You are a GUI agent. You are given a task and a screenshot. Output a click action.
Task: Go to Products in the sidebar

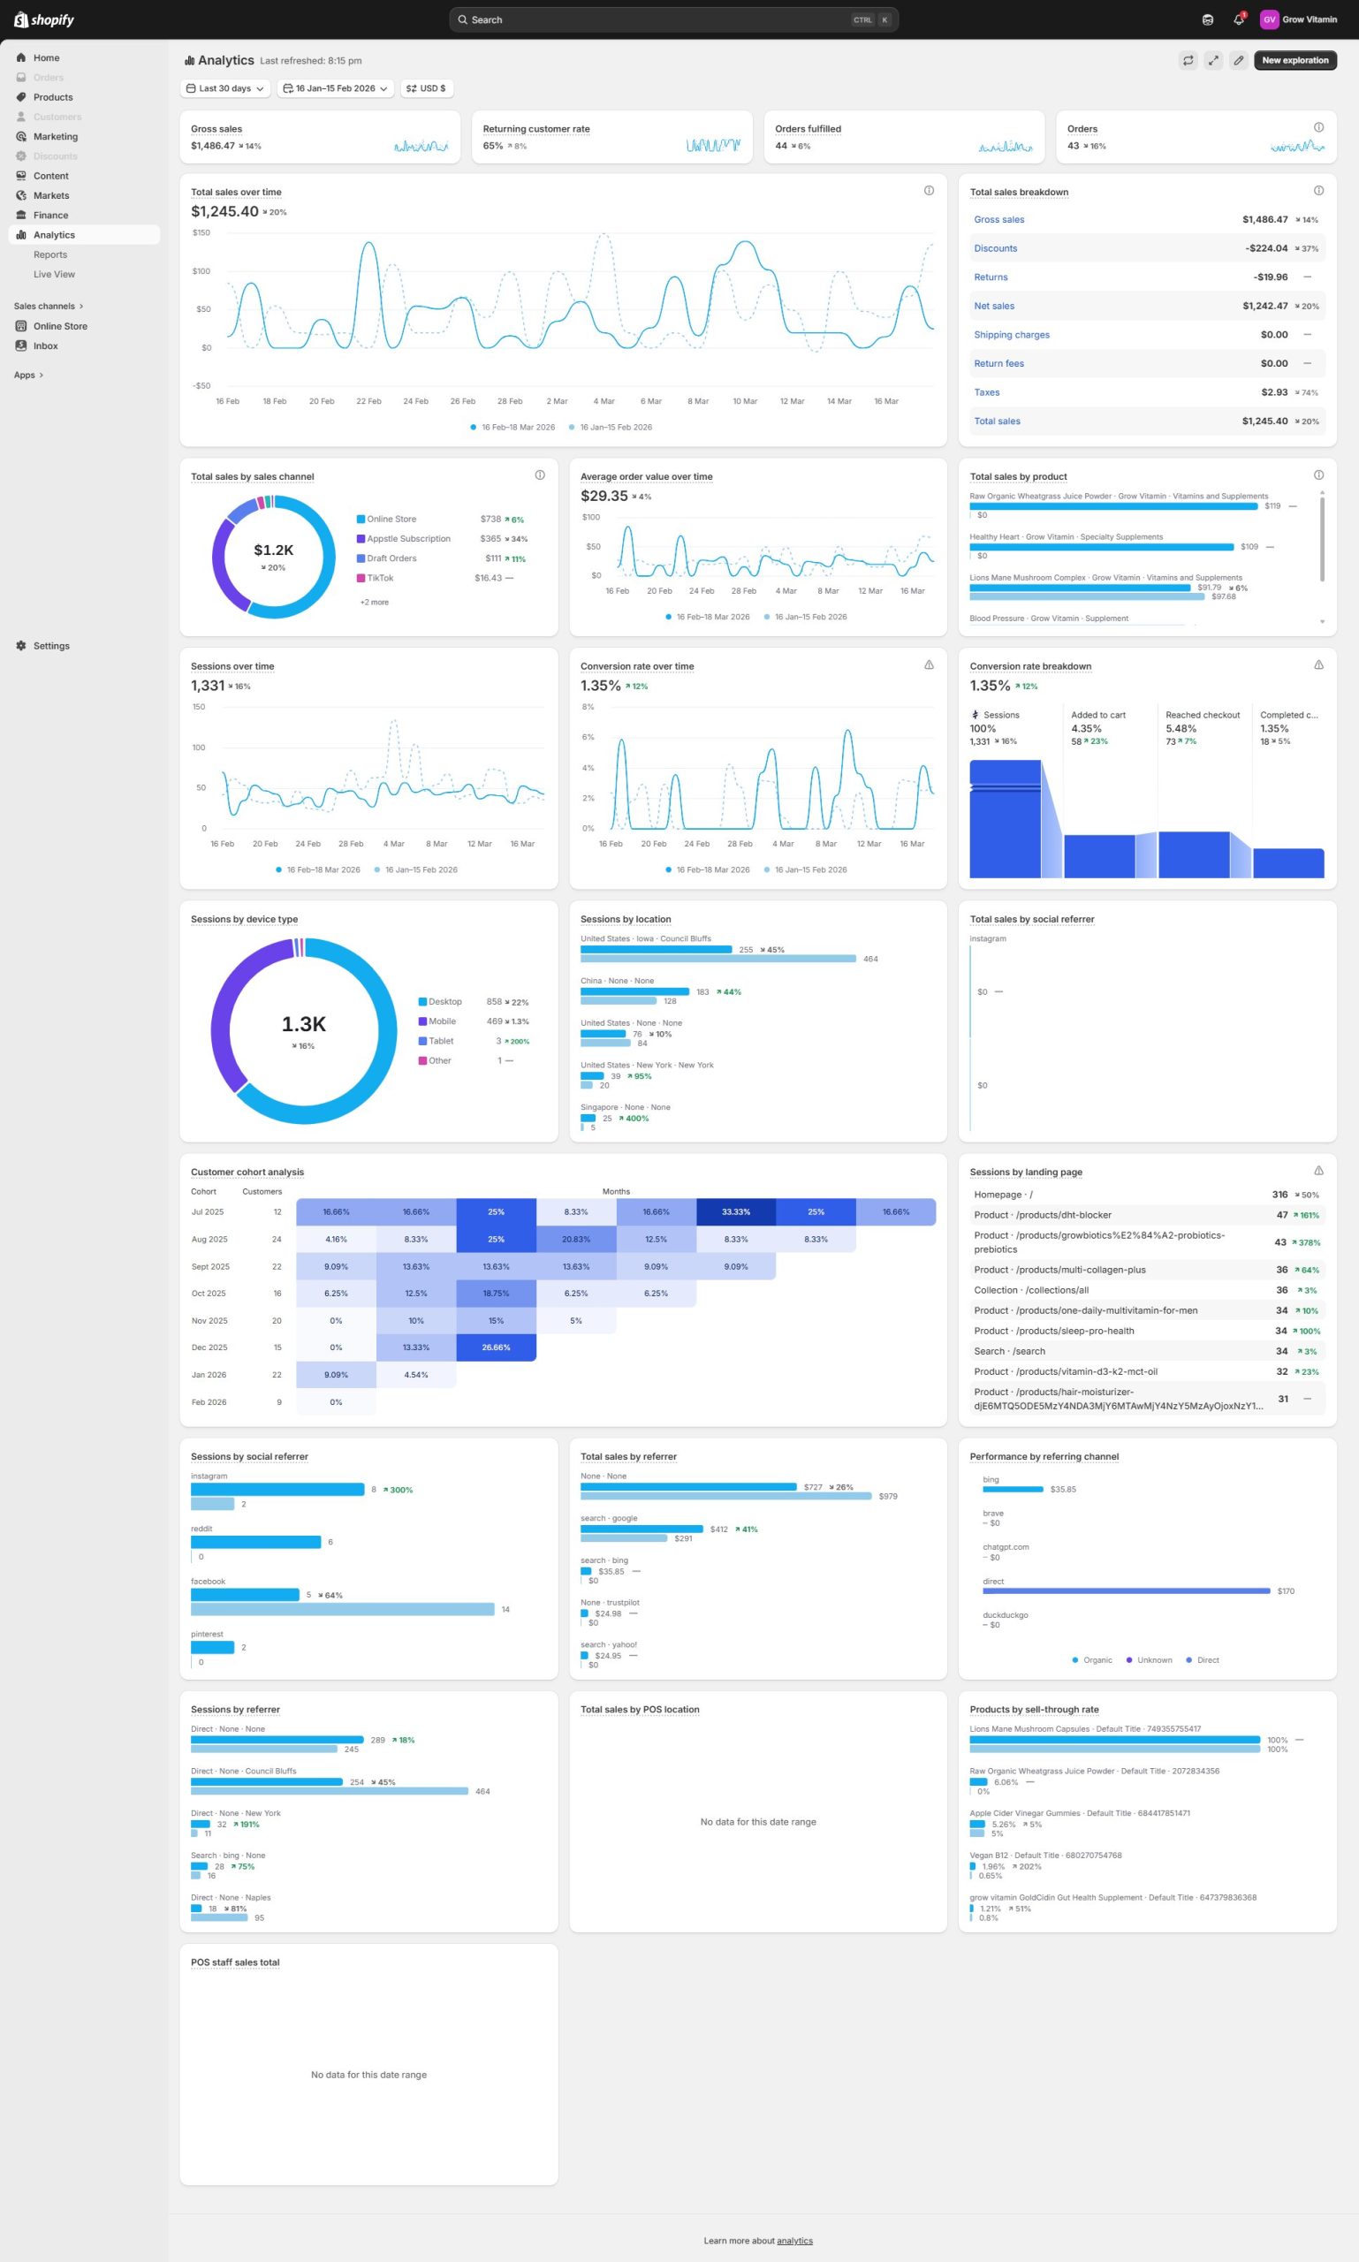tap(53, 97)
